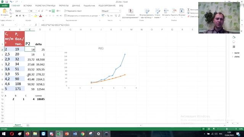This screenshot has width=244, height=137.
Task: Click the Fill (Заполнить) icon
Action: tap(188, 13)
